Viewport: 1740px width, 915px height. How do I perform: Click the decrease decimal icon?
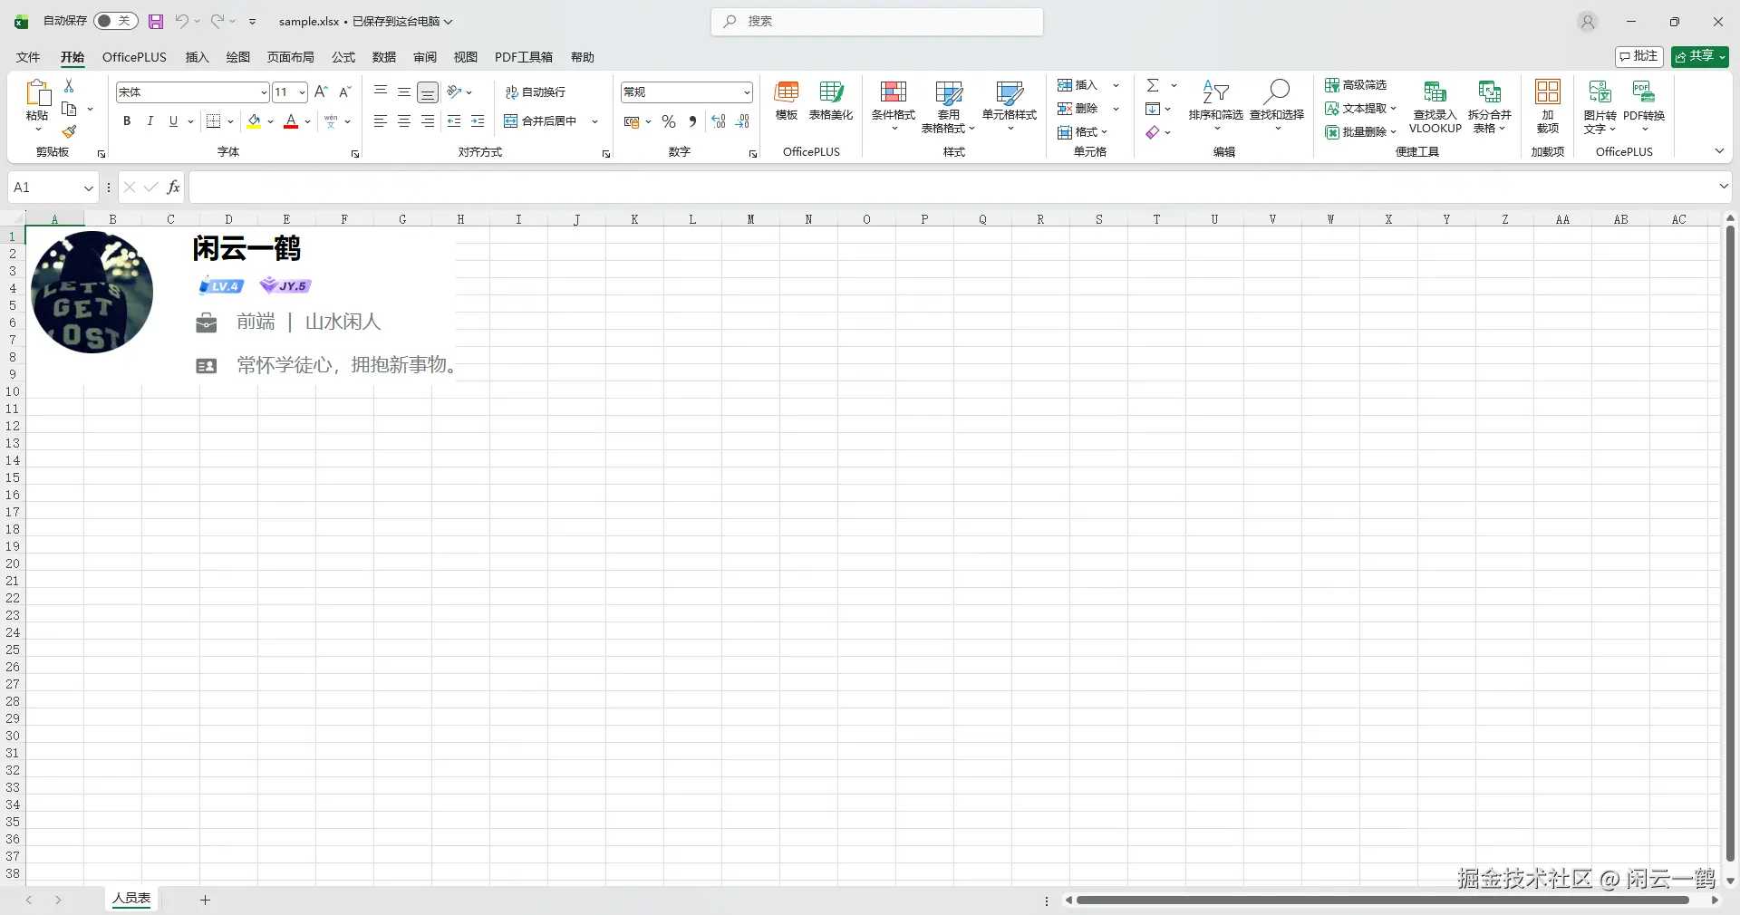742,121
